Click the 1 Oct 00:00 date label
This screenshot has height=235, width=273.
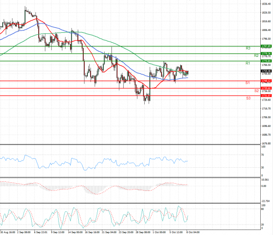[x=159, y=232]
